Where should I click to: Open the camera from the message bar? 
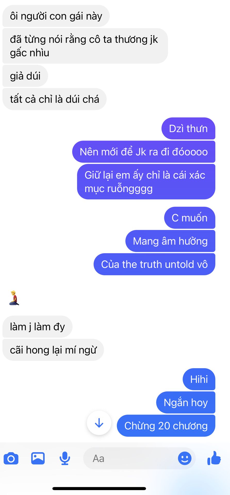(x=11, y=459)
